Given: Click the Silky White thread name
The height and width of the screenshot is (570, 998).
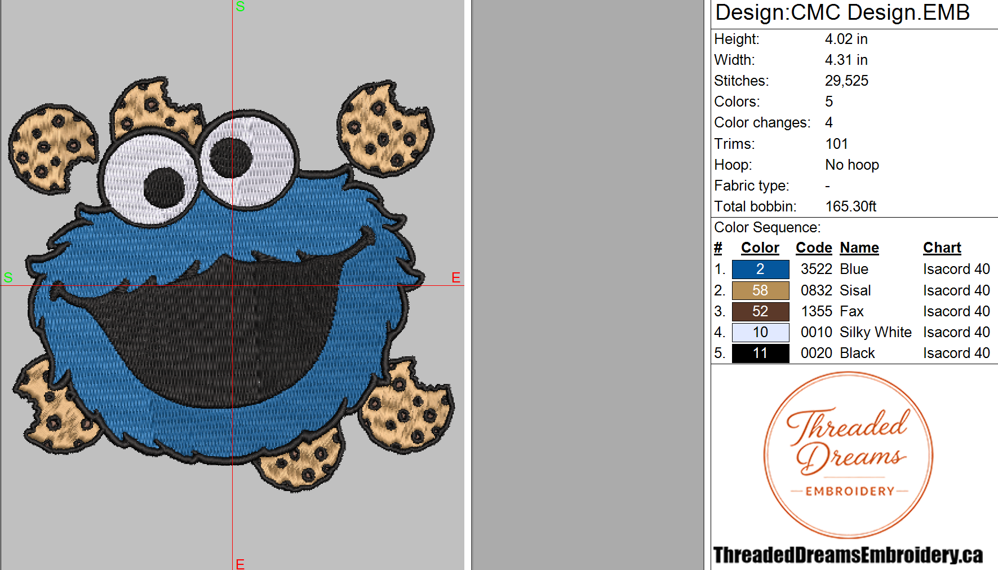Looking at the screenshot, I should [x=875, y=332].
